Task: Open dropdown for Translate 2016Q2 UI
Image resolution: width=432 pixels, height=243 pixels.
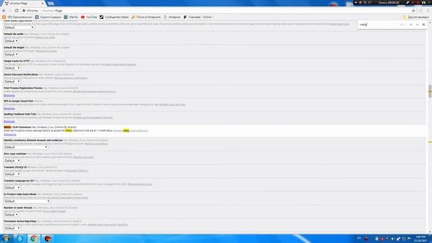Action: coord(12,174)
